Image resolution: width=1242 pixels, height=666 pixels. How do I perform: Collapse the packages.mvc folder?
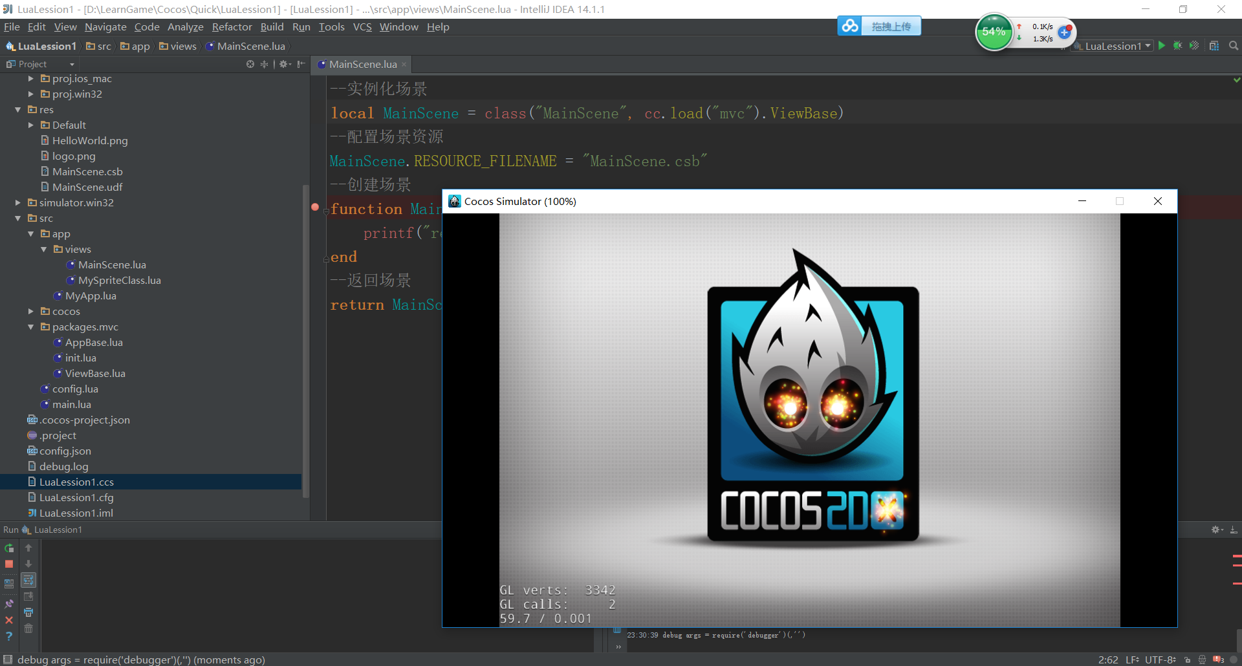31,327
